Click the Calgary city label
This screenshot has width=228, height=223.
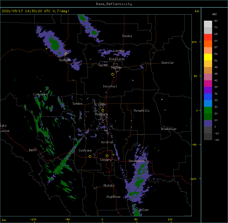click(106, 160)
